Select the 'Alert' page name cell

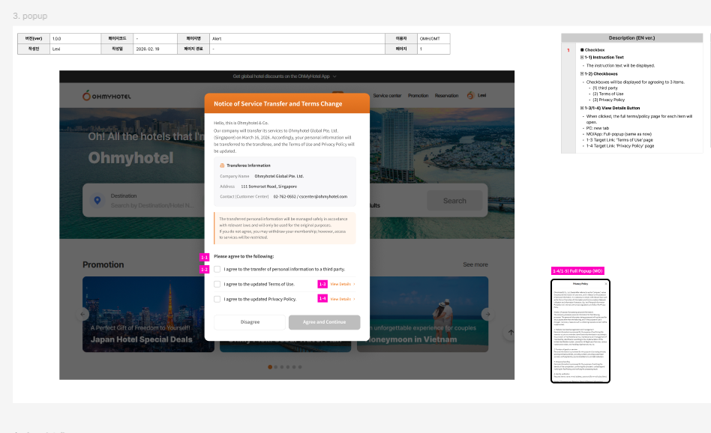point(297,38)
